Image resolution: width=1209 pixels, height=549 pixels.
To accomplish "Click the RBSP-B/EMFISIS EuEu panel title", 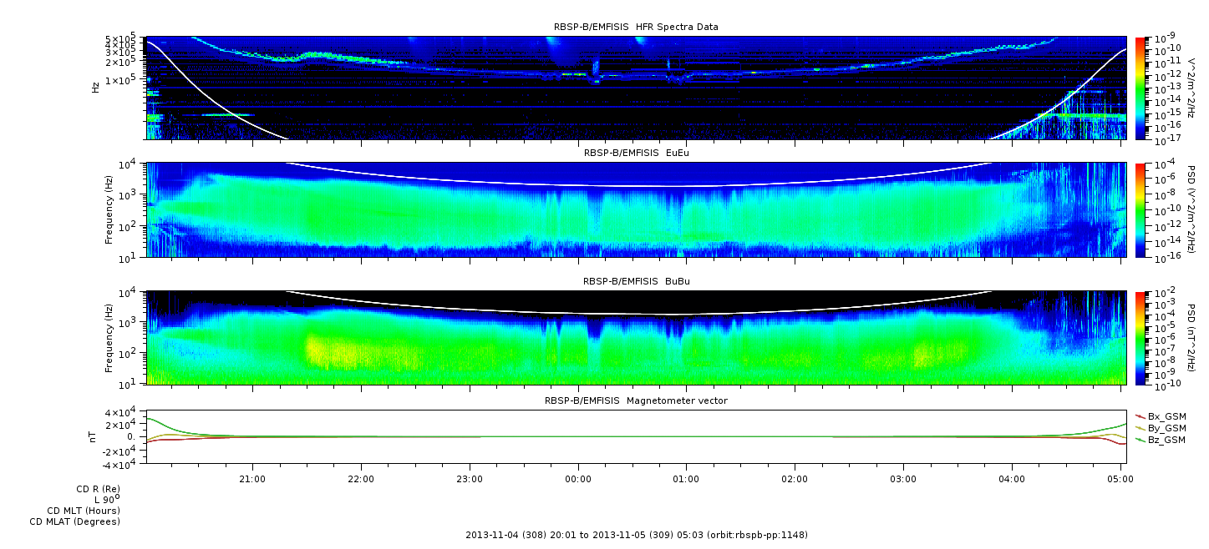I will click(636, 153).
